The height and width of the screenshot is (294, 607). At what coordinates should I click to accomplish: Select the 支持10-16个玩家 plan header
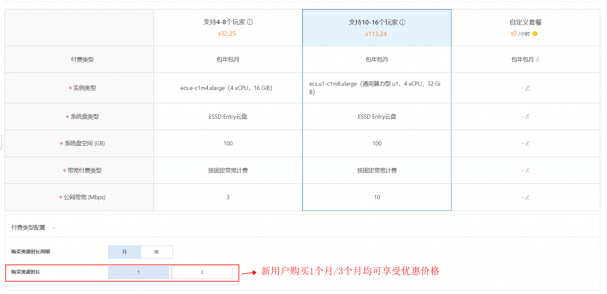(x=377, y=28)
